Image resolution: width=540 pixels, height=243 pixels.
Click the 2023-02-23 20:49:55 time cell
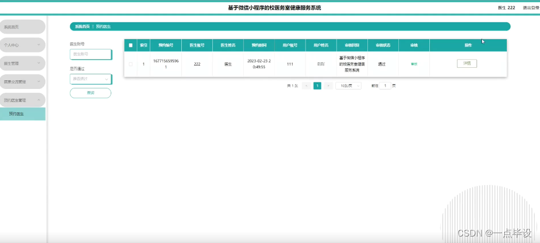[259, 64]
